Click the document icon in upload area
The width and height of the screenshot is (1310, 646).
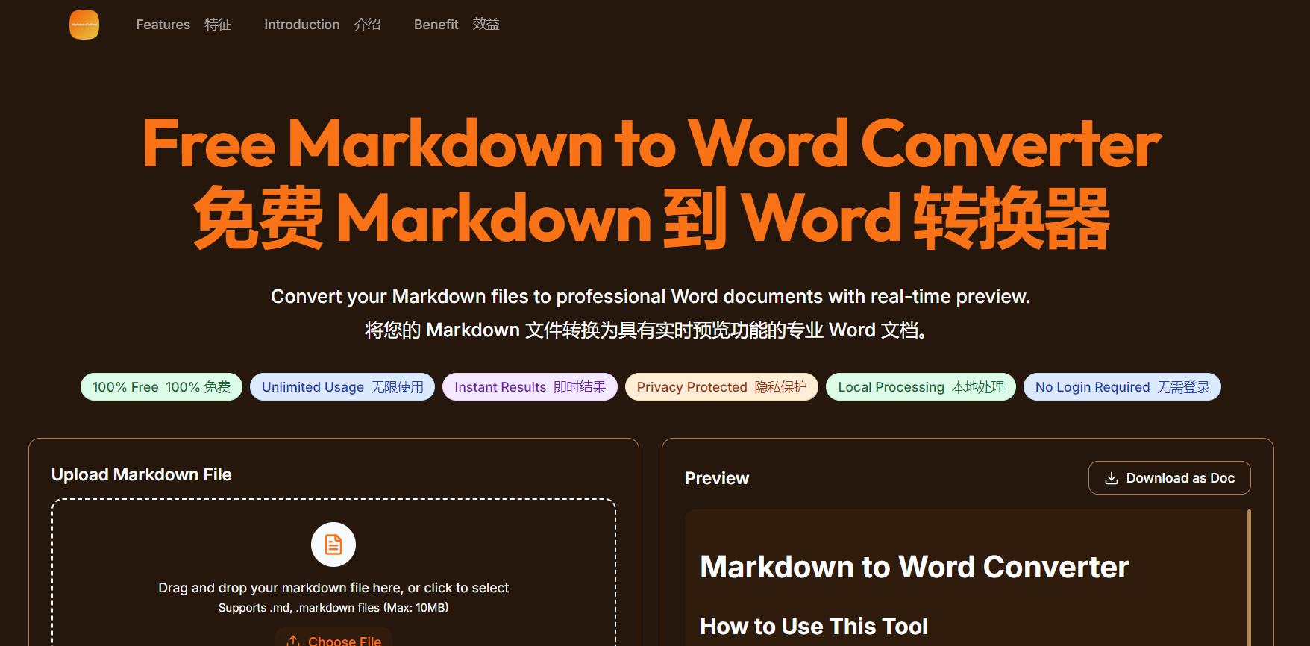point(333,545)
